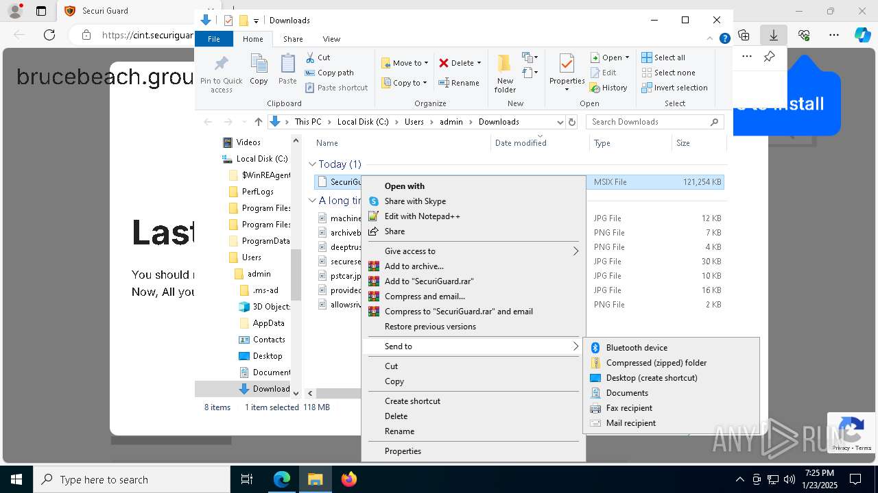The height and width of the screenshot is (493, 878).
Task: Open address bar history dropdown
Action: pos(559,122)
